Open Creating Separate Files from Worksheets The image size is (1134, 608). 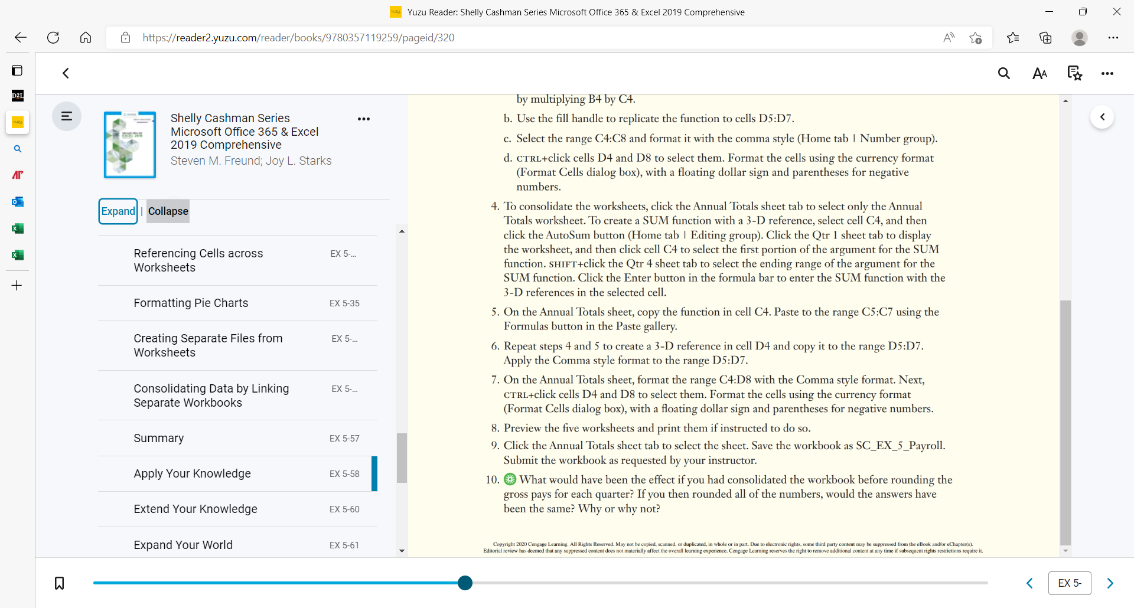237,346
